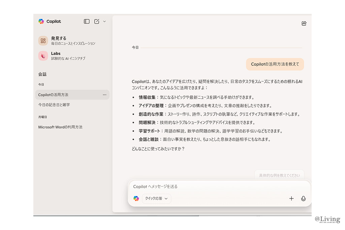Image resolution: width=345 pixels, height=230 pixels.
Task: Start a new chat with compose icon
Action: pyautogui.click(x=97, y=21)
